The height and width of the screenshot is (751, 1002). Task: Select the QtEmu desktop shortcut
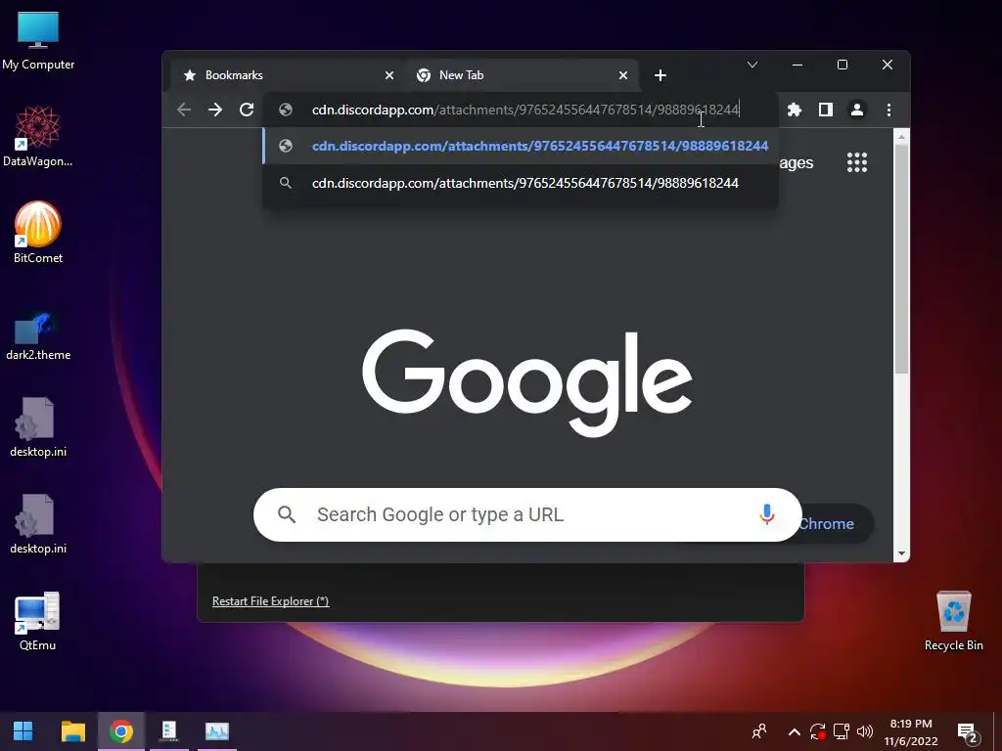[38, 621]
